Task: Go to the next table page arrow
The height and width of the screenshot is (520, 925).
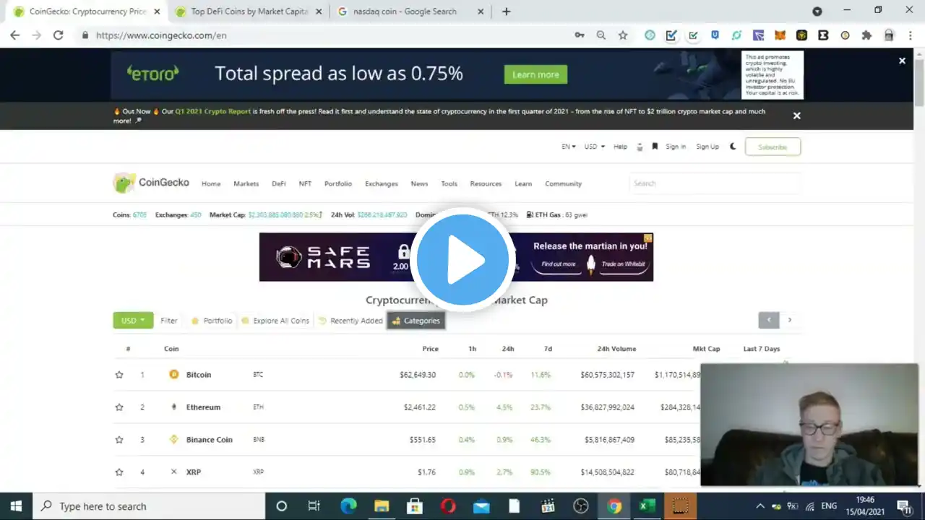Action: (790, 320)
